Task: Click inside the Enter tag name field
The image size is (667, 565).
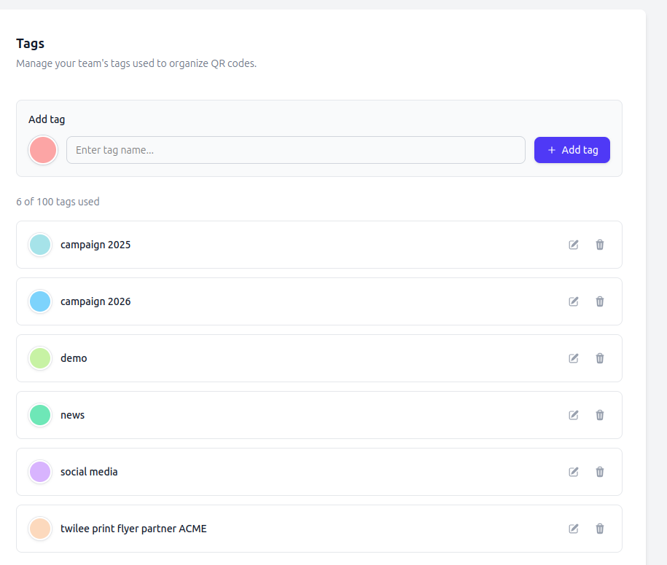Action: [295, 150]
